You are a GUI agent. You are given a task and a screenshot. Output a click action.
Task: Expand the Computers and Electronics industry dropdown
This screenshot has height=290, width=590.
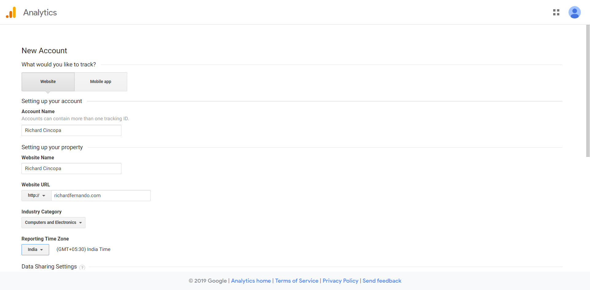(53, 223)
